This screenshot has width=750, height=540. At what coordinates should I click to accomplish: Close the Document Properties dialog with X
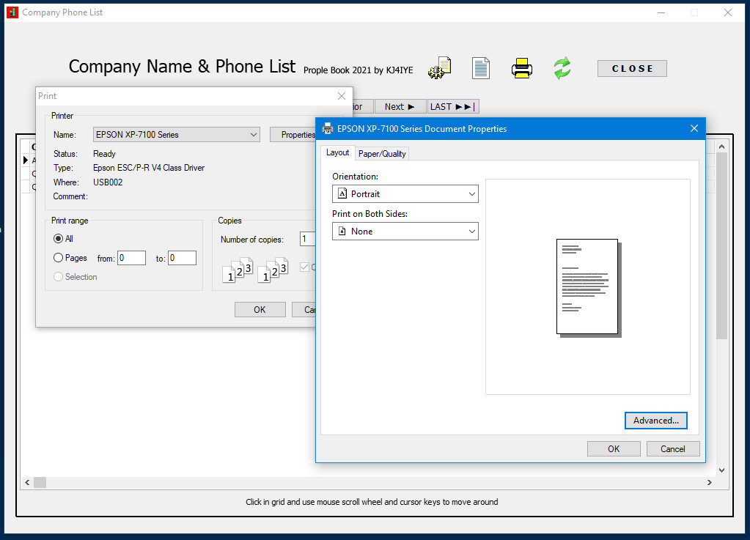(x=694, y=128)
